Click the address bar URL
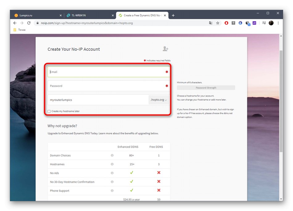The image size is (293, 211). (87, 23)
